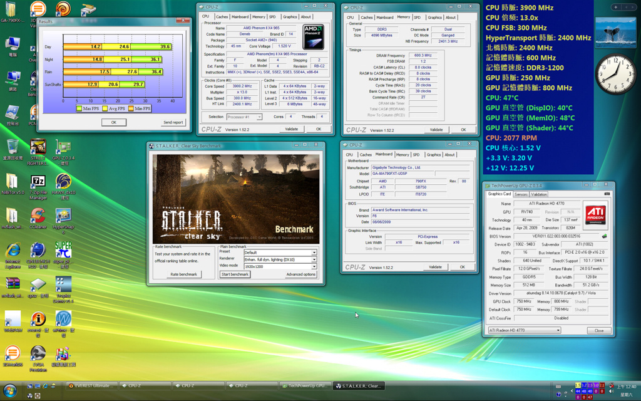Click the Rate benchmark button
Screen dimensions: 641x401
click(x=183, y=274)
